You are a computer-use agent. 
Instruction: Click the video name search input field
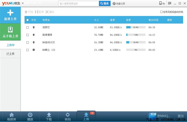(x=79, y=4)
